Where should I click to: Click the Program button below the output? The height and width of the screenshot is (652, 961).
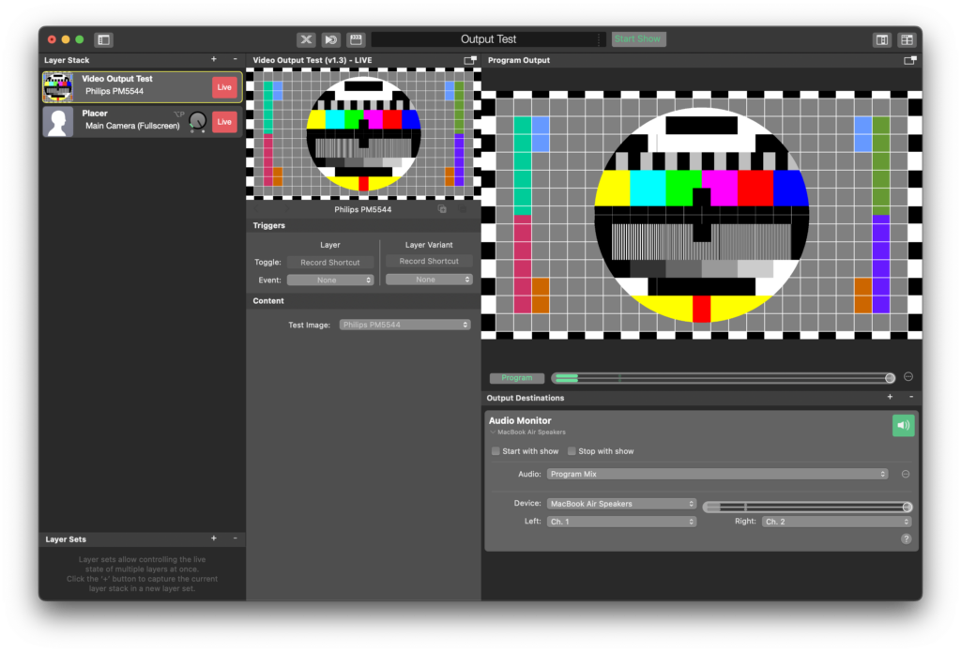[x=517, y=378]
